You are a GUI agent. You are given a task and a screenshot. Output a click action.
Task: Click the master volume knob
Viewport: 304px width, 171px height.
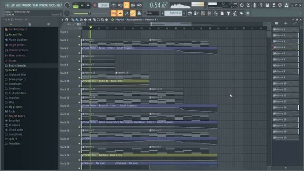67,5
